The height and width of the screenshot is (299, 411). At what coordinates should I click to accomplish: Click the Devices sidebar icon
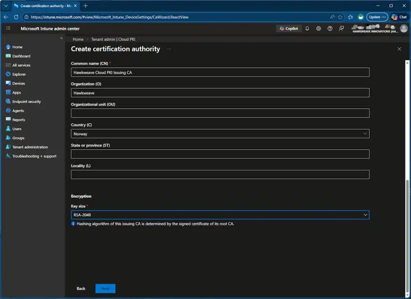click(x=8, y=83)
